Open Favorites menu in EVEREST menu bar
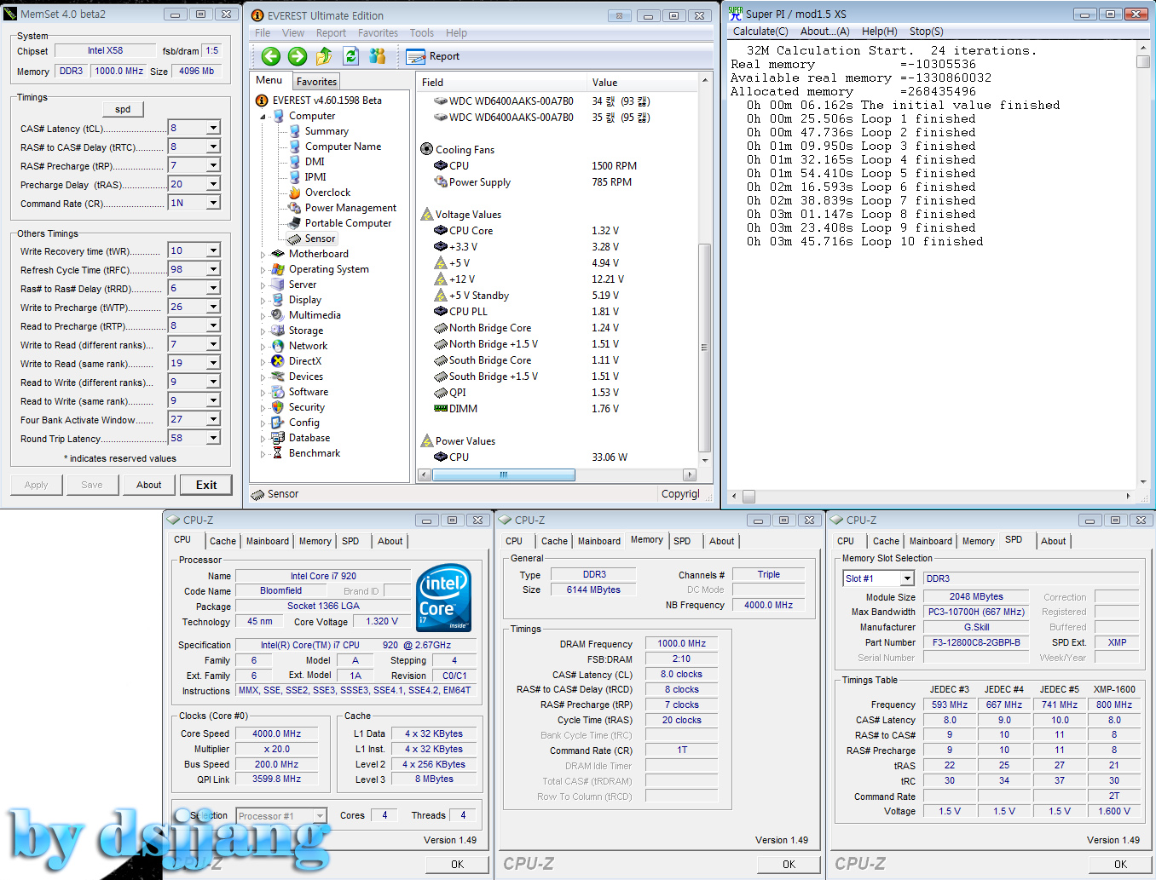 378,33
